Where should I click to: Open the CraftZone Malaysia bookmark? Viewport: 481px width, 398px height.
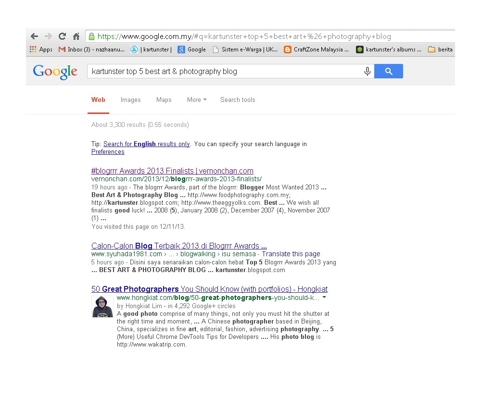(x=316, y=50)
